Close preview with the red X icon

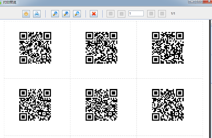coord(94,14)
